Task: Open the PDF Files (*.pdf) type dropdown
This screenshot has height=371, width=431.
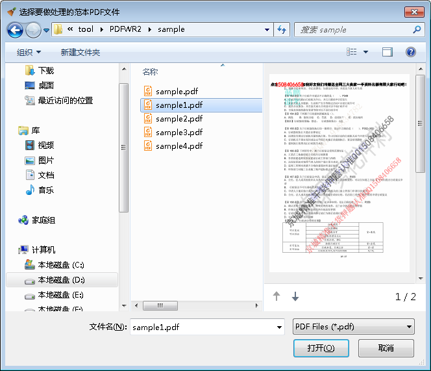Action: point(354,327)
